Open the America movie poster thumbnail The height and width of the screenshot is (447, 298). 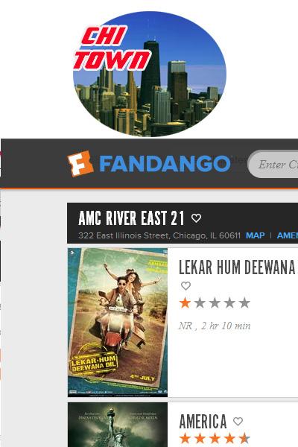coord(118,425)
